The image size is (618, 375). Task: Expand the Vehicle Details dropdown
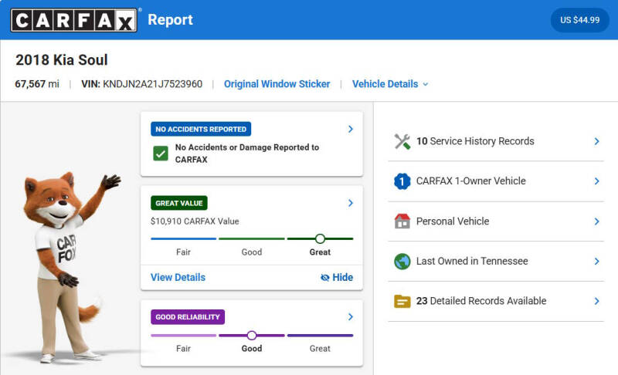pyautogui.click(x=390, y=84)
